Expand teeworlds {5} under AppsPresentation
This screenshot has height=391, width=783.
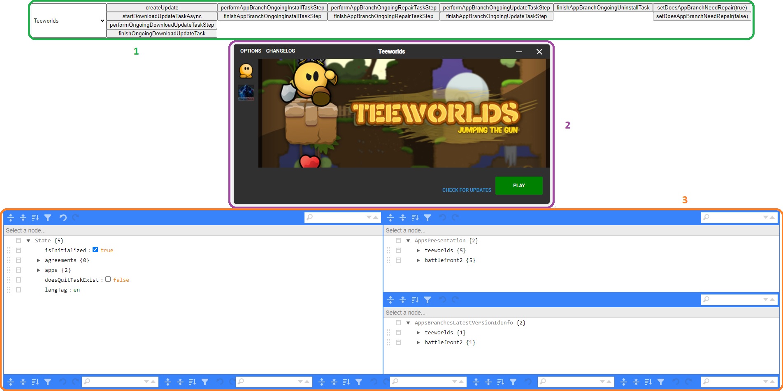418,251
